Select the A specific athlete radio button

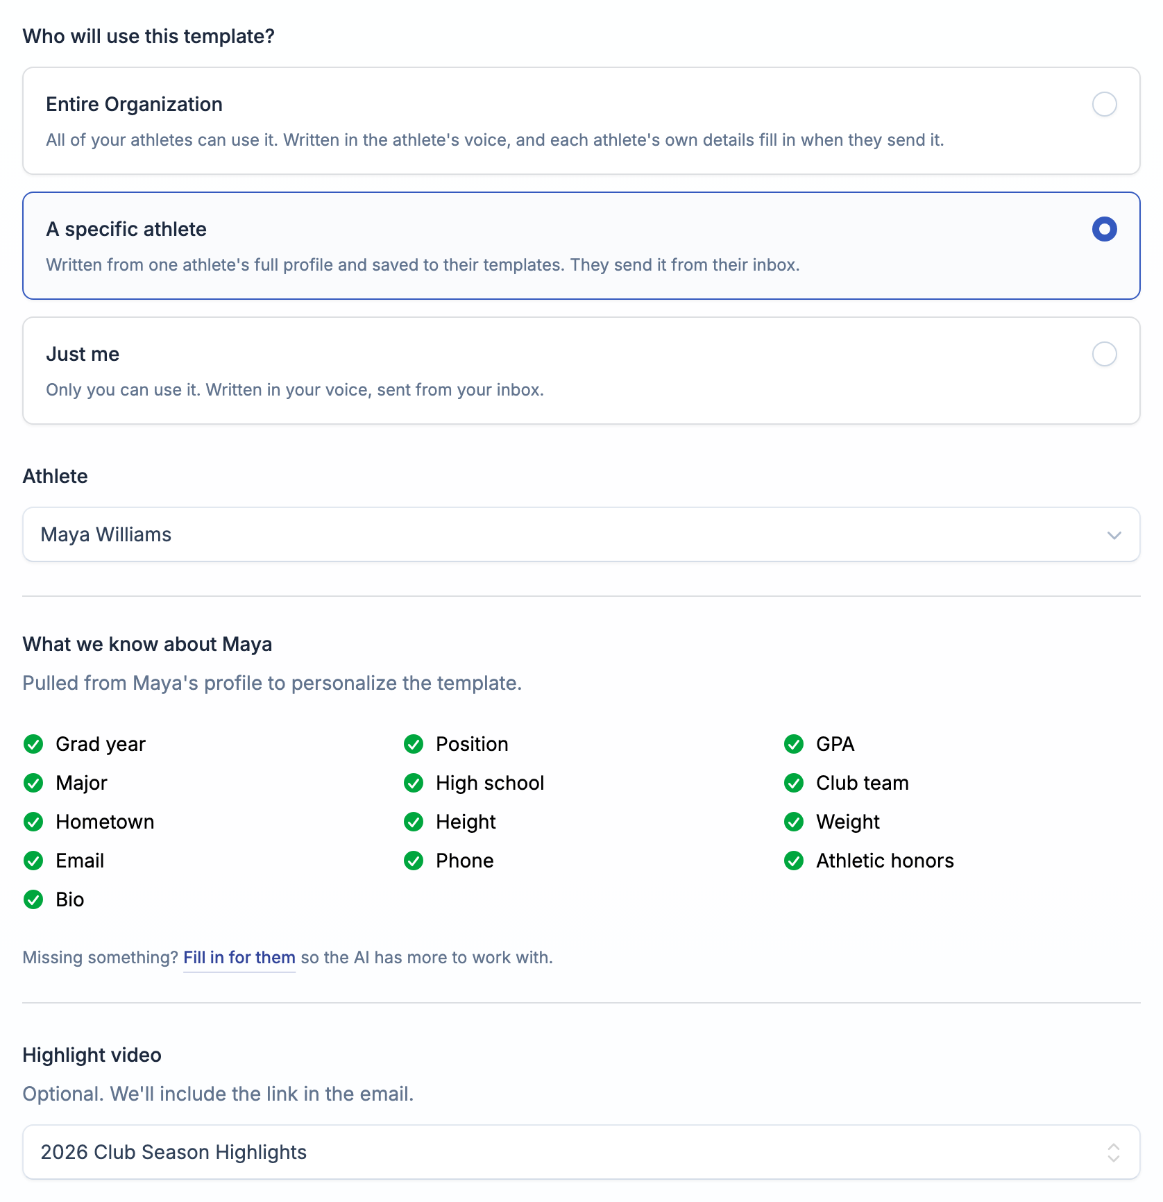point(1104,229)
